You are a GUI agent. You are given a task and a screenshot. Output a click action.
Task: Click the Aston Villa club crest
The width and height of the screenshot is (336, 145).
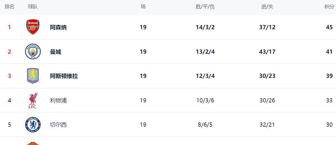click(x=33, y=76)
